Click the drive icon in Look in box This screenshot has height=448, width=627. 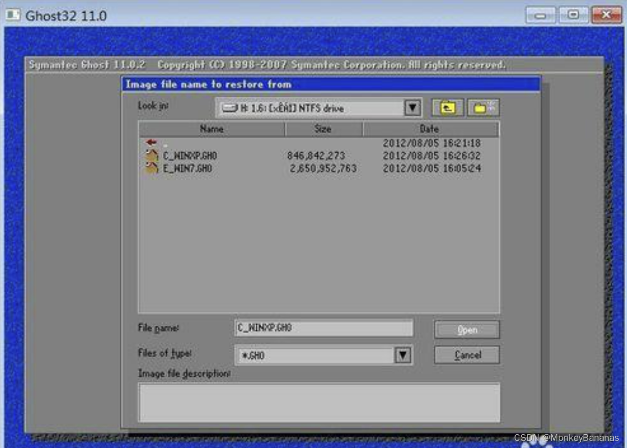(230, 108)
